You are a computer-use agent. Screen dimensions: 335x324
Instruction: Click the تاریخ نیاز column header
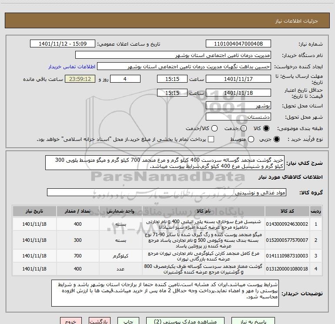(x=34, y=211)
